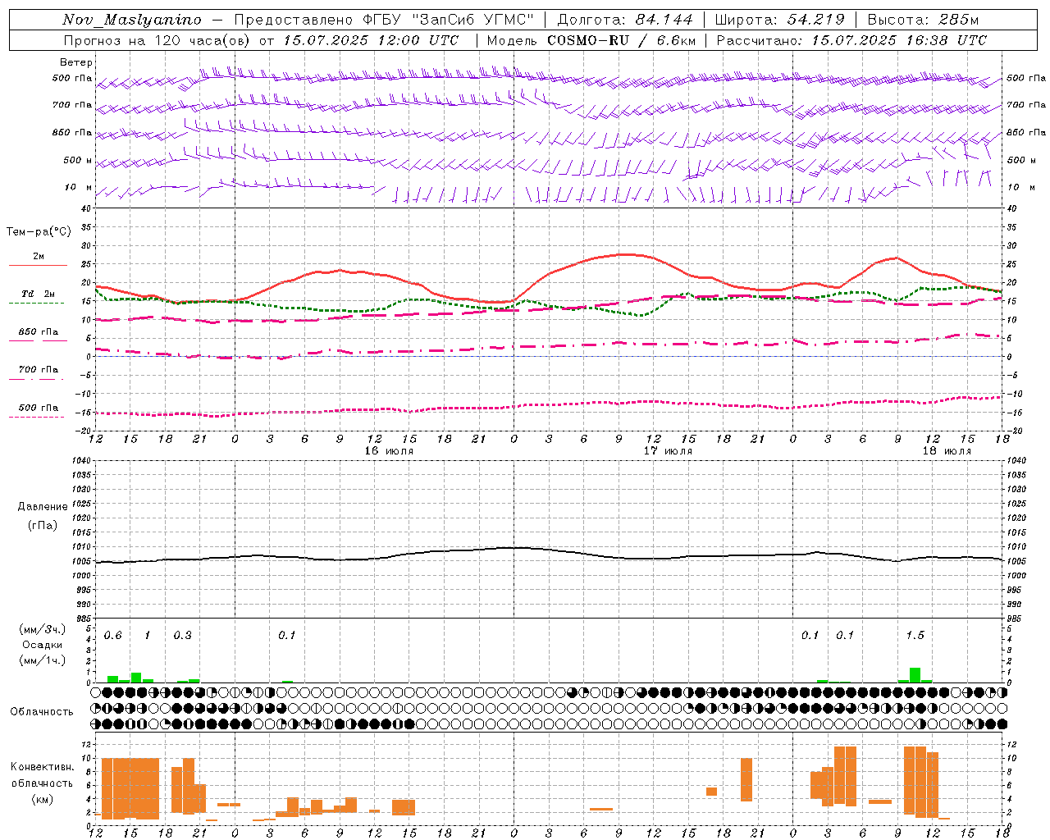Click the model label COSMO-RU / 6.6км
Image resolution: width=1050 pixels, height=840 pixels.
622,40
